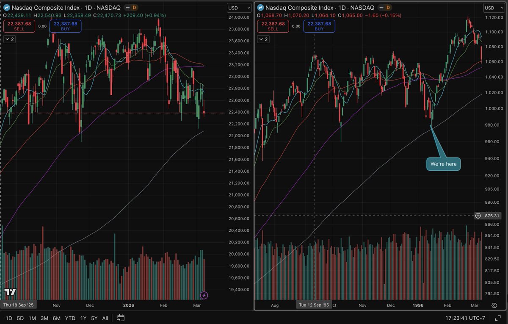Select the 1M time range
The height and width of the screenshot is (324, 508).
(32, 318)
